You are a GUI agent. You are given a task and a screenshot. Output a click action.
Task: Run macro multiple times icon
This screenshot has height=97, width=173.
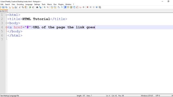pyautogui.click(x=97, y=7)
